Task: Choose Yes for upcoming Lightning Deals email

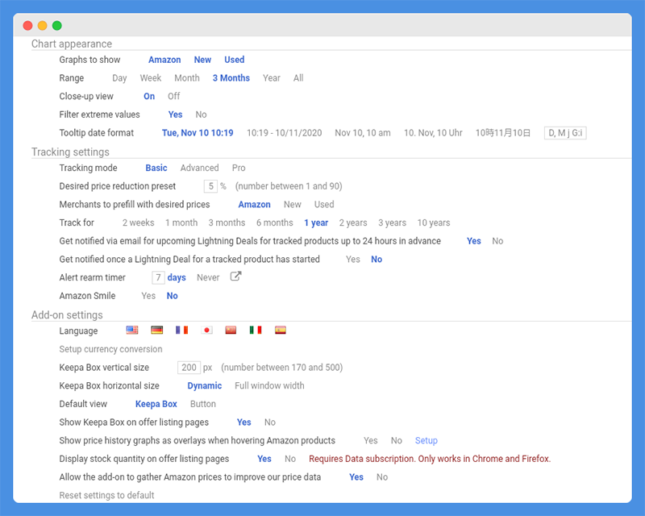Action: [x=474, y=241]
